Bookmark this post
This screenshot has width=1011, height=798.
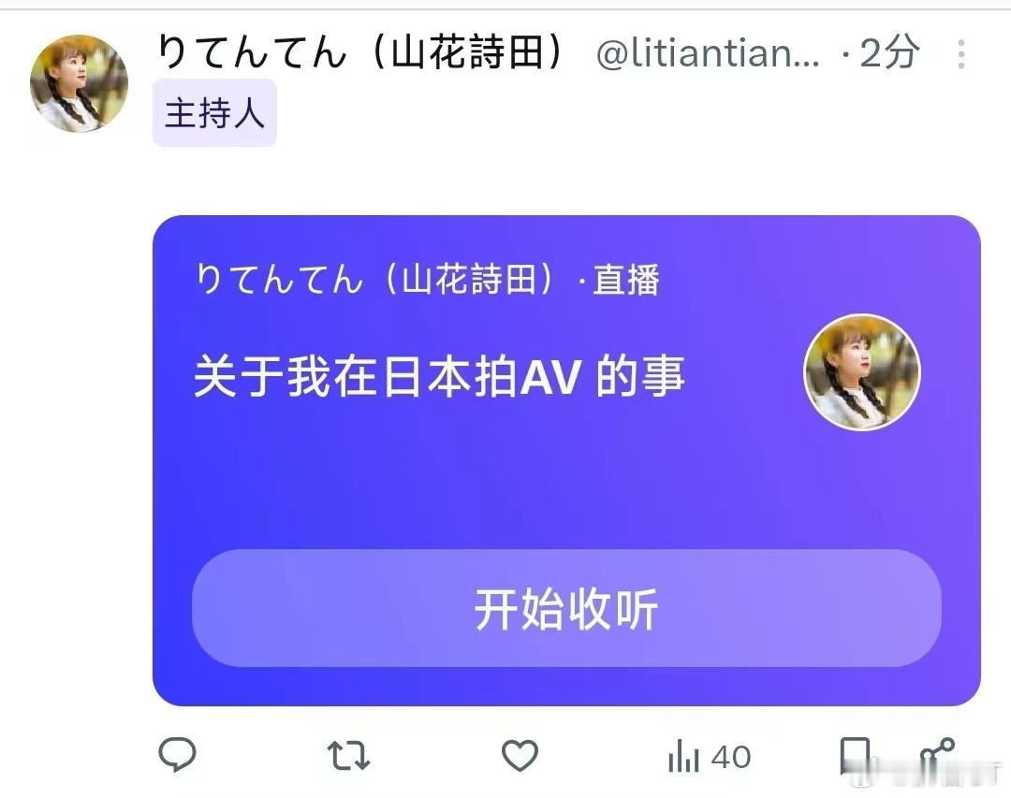855,756
